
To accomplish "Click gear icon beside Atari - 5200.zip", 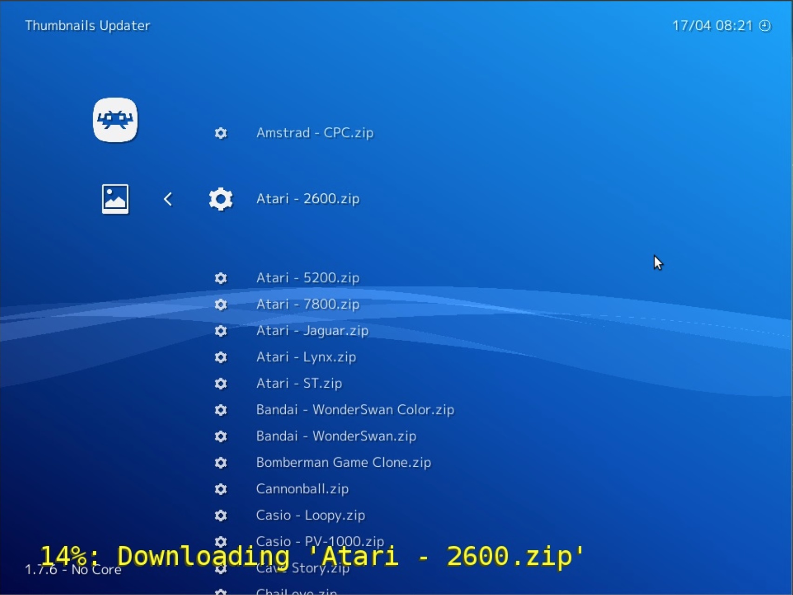I will 221,278.
